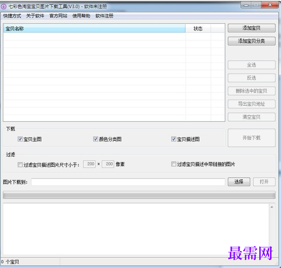Sort by 宝贝名称 column header

94,28
